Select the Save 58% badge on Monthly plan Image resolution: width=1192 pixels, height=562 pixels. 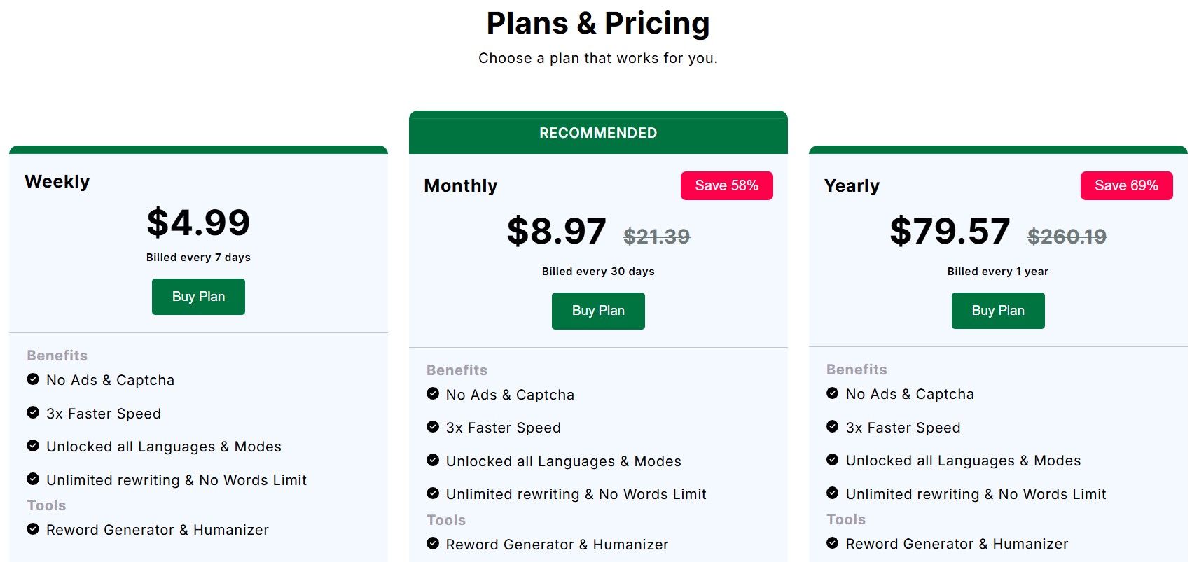click(726, 185)
